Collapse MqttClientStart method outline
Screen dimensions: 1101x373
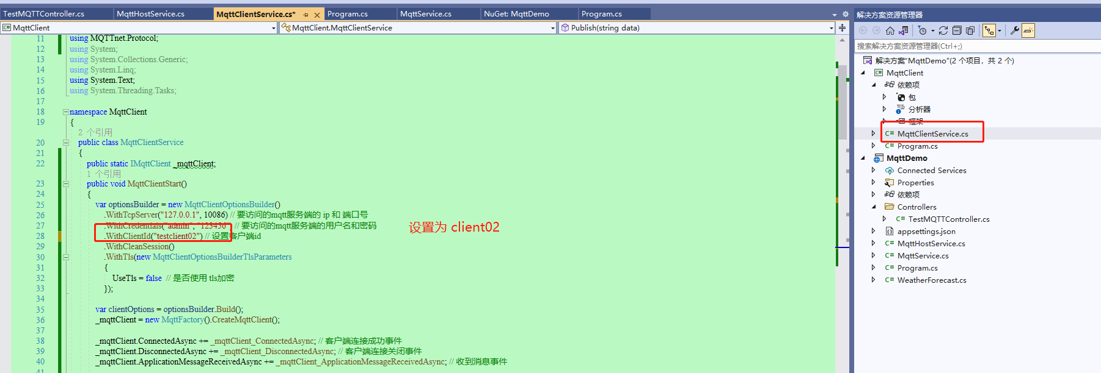click(66, 184)
